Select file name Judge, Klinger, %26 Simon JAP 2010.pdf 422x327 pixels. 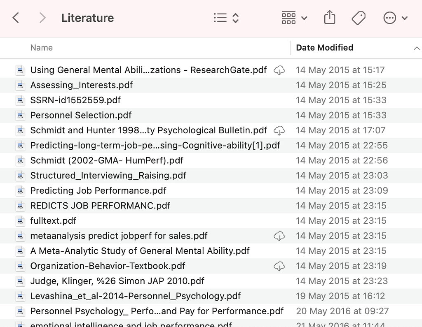pyautogui.click(x=117, y=281)
